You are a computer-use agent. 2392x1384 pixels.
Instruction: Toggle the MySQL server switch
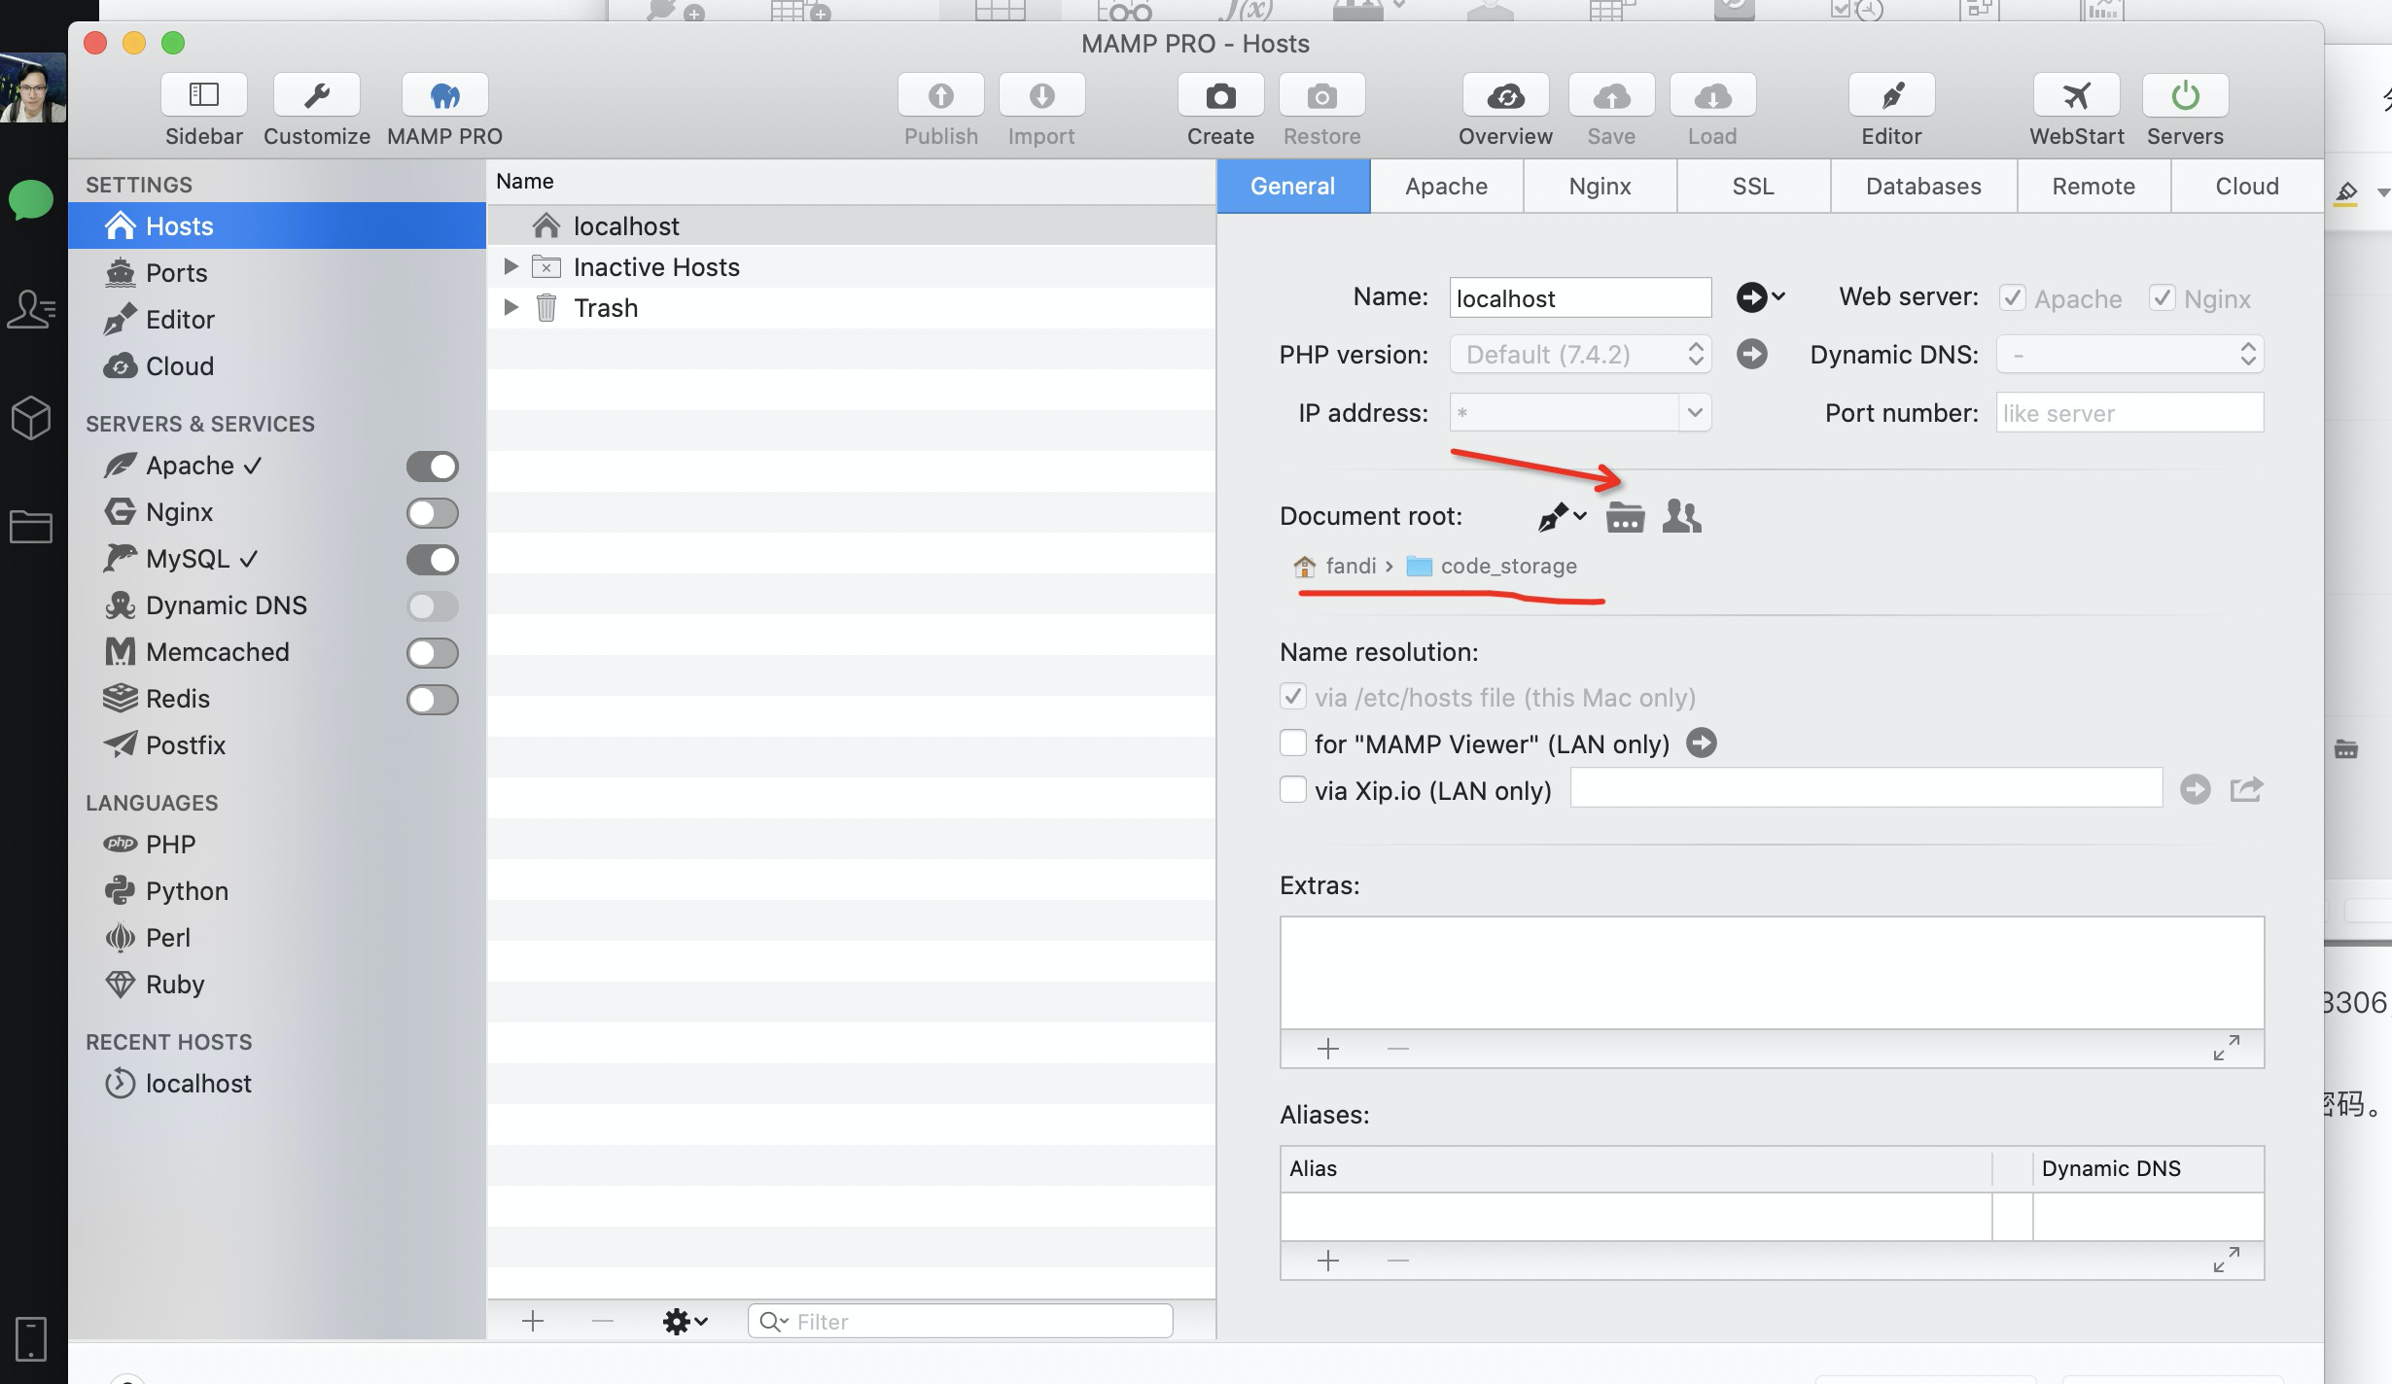(433, 560)
